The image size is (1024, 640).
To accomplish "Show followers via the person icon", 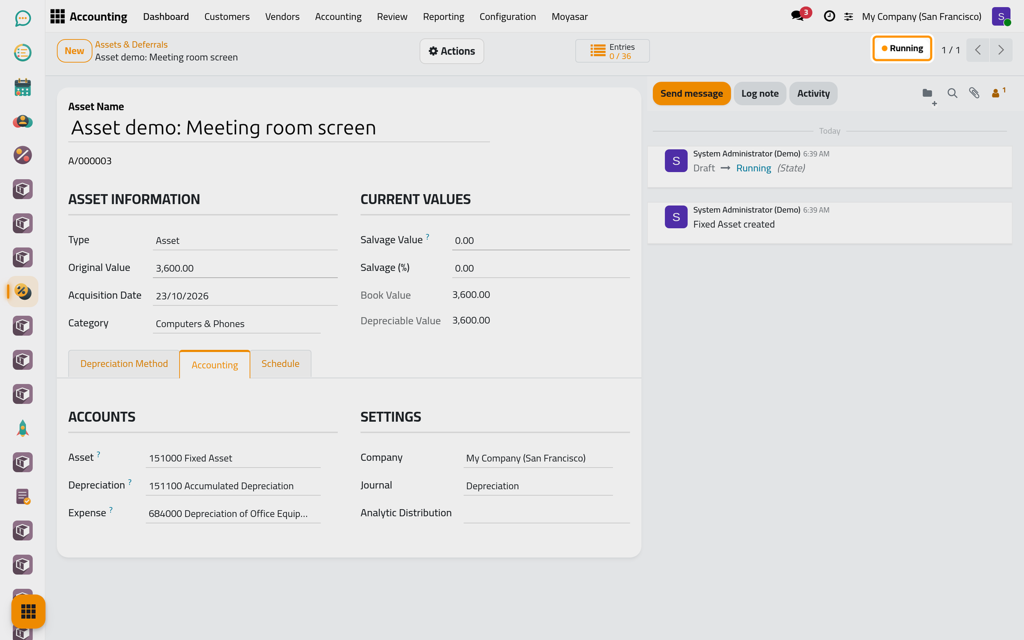I will [998, 93].
